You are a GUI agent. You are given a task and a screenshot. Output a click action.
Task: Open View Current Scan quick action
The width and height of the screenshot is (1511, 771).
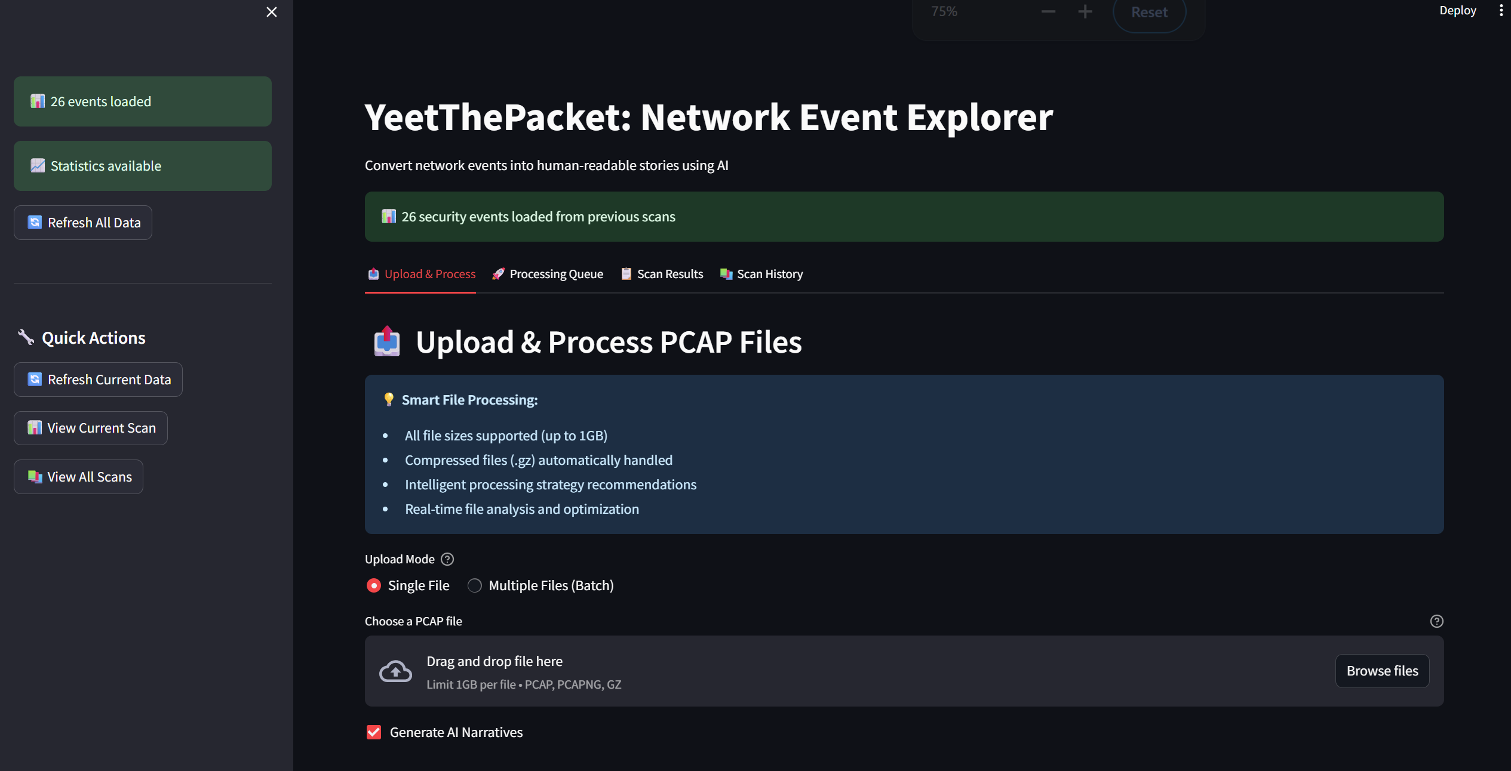pos(91,428)
